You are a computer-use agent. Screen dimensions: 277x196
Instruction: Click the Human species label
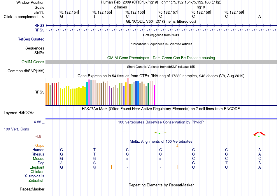38,150
